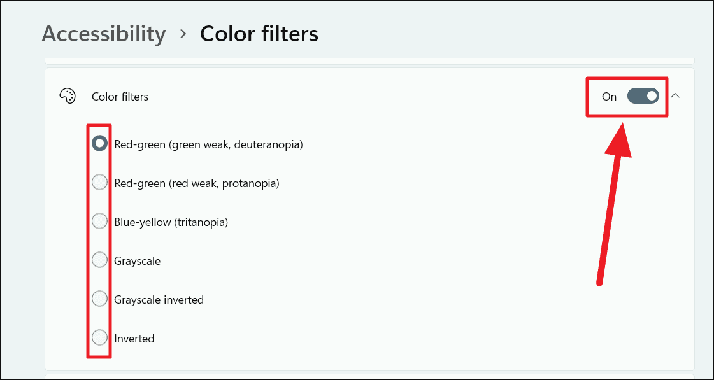Select Red-green (green weak, deuteranopia)

pos(99,143)
